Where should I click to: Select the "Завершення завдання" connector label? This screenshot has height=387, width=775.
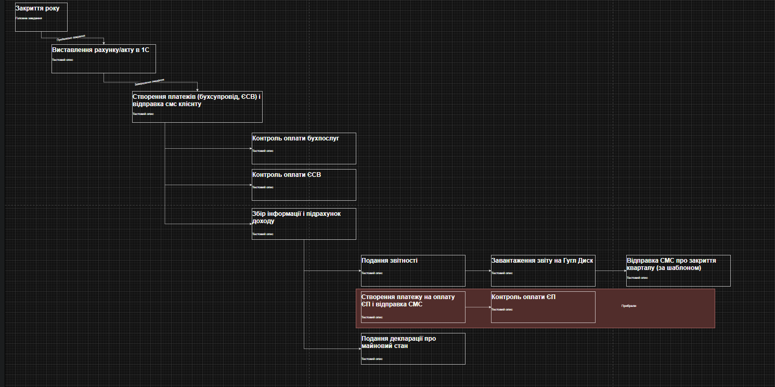(149, 82)
